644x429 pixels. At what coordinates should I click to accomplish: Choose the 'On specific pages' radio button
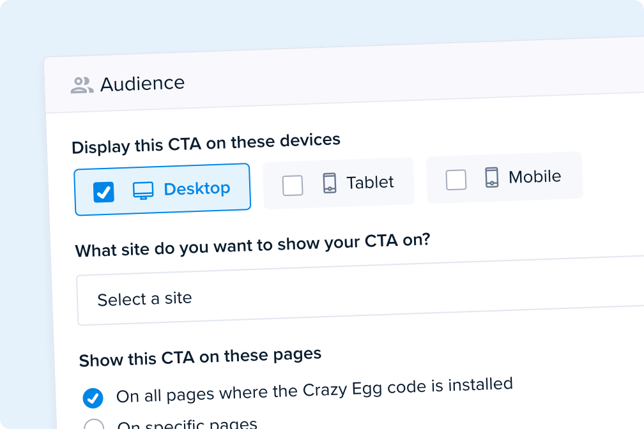[x=94, y=425]
